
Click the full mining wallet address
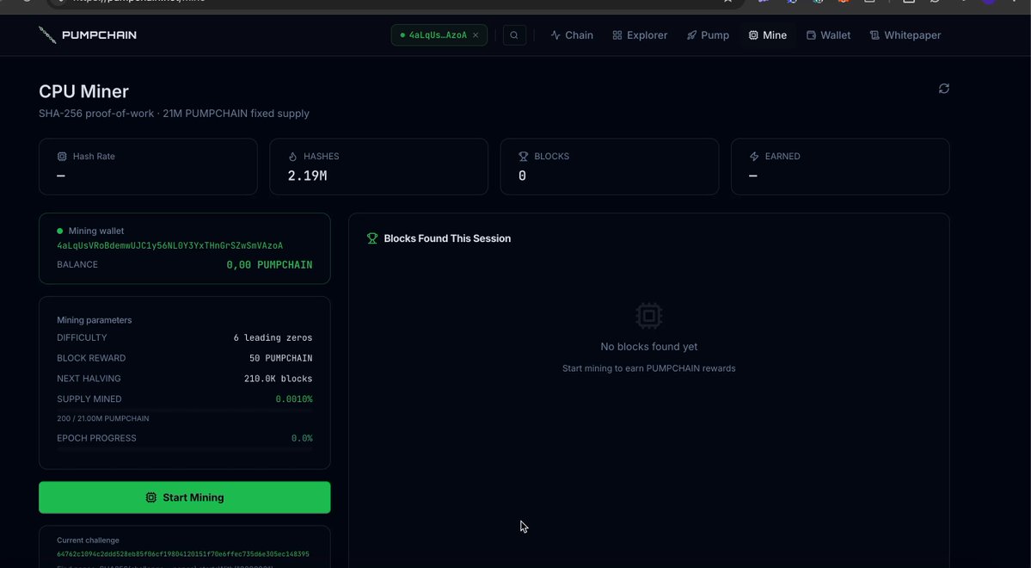[x=169, y=246]
